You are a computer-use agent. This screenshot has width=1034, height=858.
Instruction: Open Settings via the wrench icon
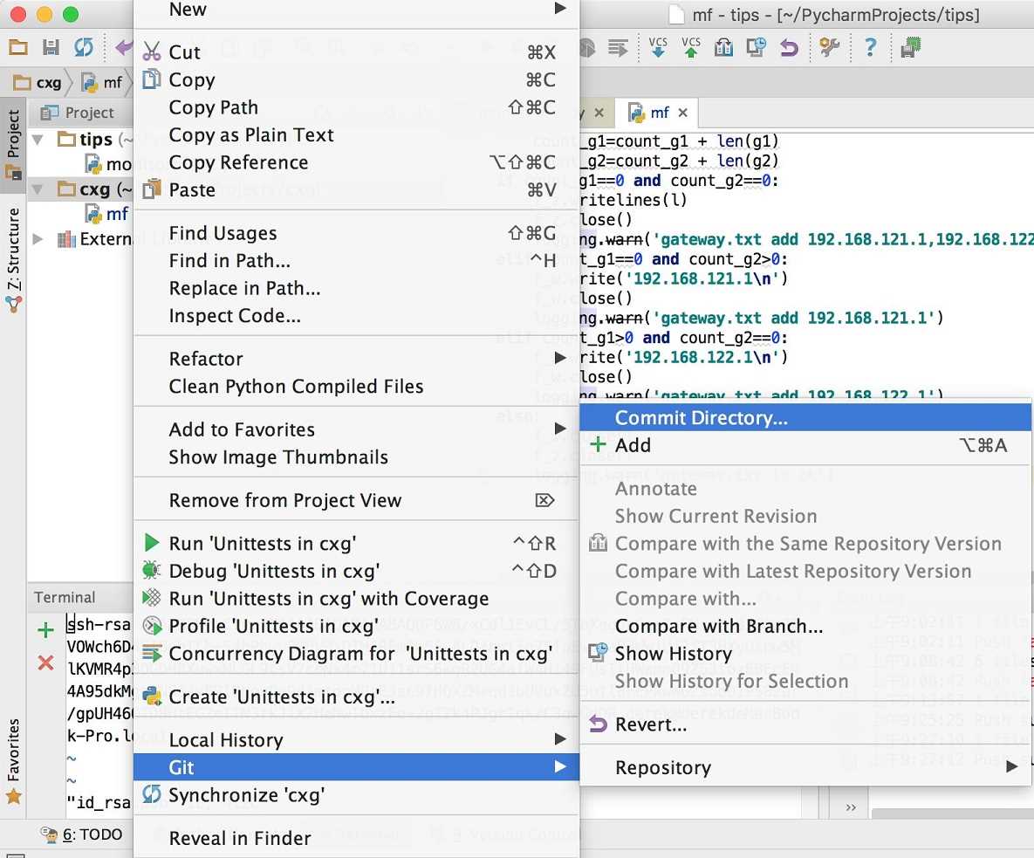click(x=829, y=47)
